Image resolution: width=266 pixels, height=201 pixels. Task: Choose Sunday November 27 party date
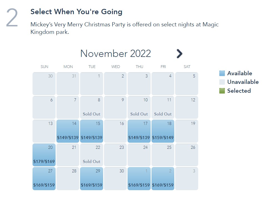pos(44,179)
